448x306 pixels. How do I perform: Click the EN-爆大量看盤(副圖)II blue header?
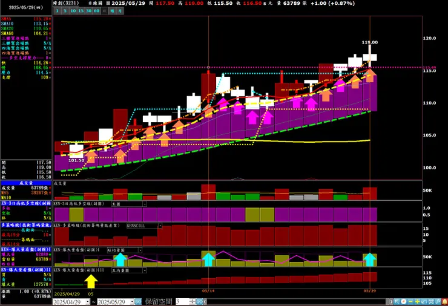(x=26, y=270)
